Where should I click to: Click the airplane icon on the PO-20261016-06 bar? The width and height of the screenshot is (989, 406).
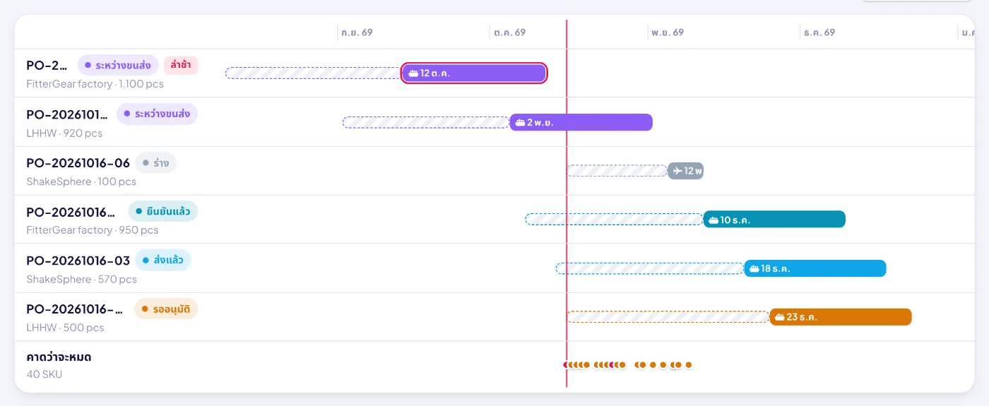pyautogui.click(x=677, y=171)
